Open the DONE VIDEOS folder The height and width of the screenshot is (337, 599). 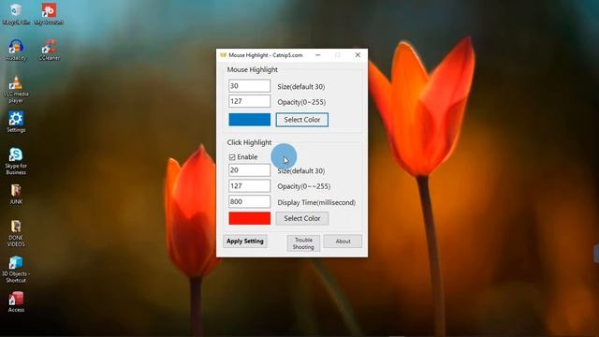16,233
